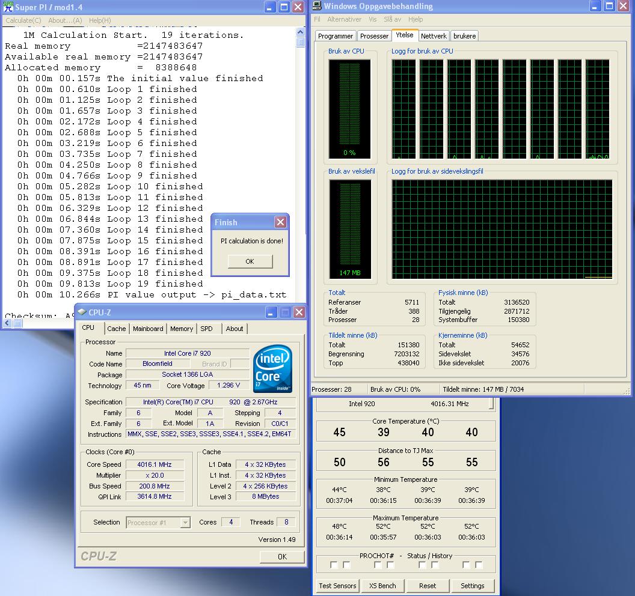Switch to the Nettverk tab
Viewport: 635px width, 596px height.
[434, 36]
